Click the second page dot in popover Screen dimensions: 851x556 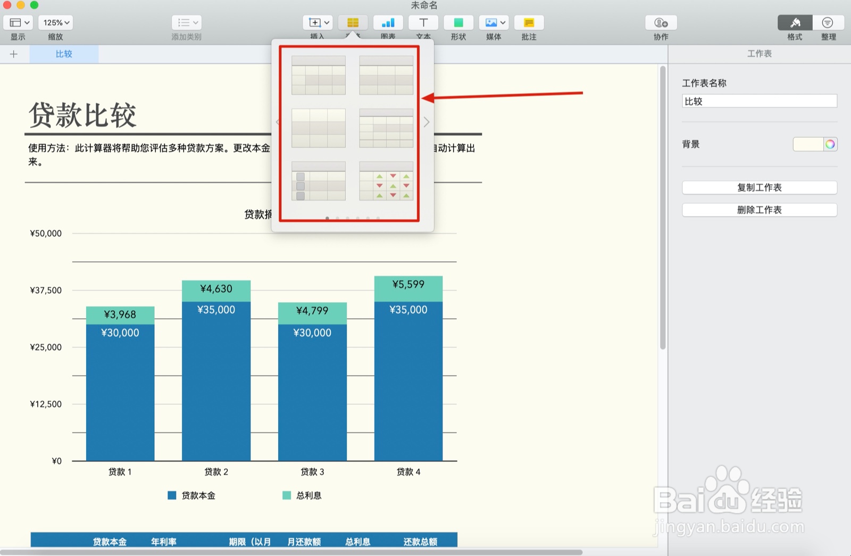pyautogui.click(x=337, y=218)
